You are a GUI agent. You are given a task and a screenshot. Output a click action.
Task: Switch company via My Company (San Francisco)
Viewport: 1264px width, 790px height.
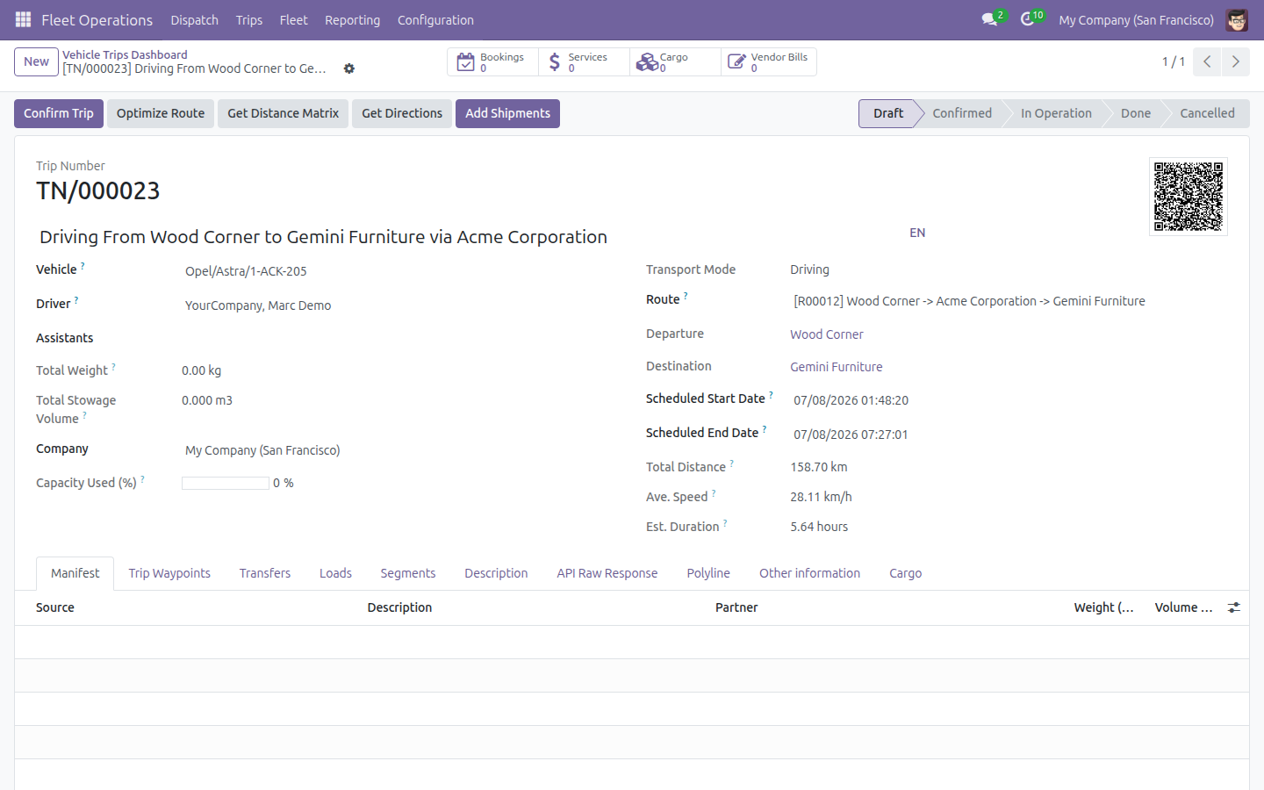pyautogui.click(x=1136, y=19)
